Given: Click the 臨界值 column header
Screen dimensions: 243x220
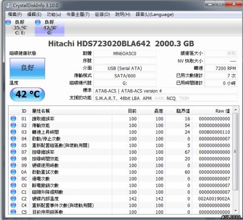Looking at the screenshot, I should pos(179,111).
